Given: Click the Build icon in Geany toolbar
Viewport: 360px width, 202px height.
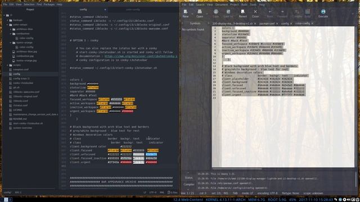Looking at the screenshot, I should coord(308,12).
